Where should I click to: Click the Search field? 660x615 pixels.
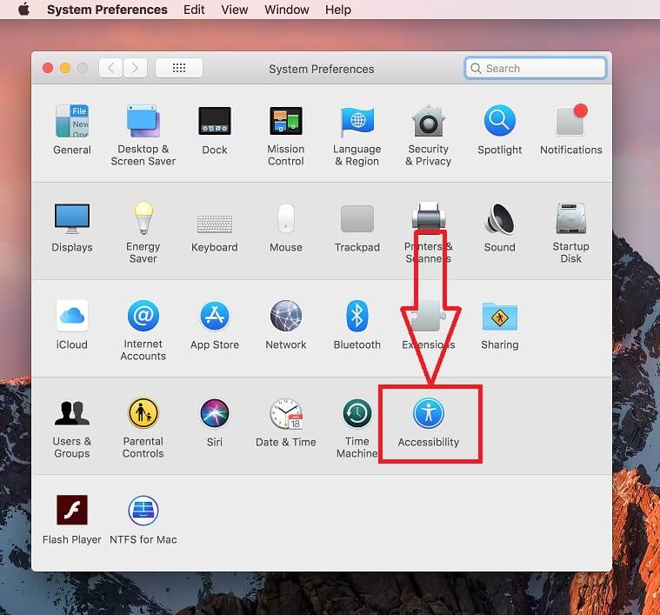click(536, 68)
